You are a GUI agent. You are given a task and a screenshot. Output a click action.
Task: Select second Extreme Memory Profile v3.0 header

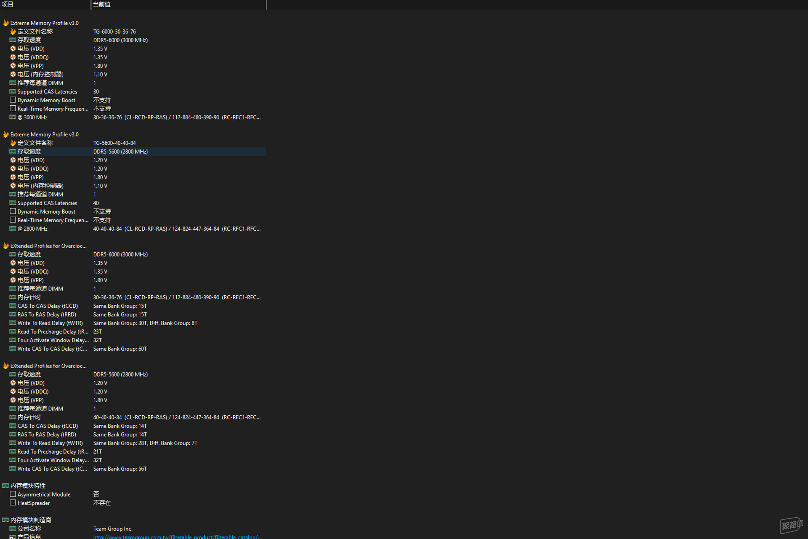[44, 135]
